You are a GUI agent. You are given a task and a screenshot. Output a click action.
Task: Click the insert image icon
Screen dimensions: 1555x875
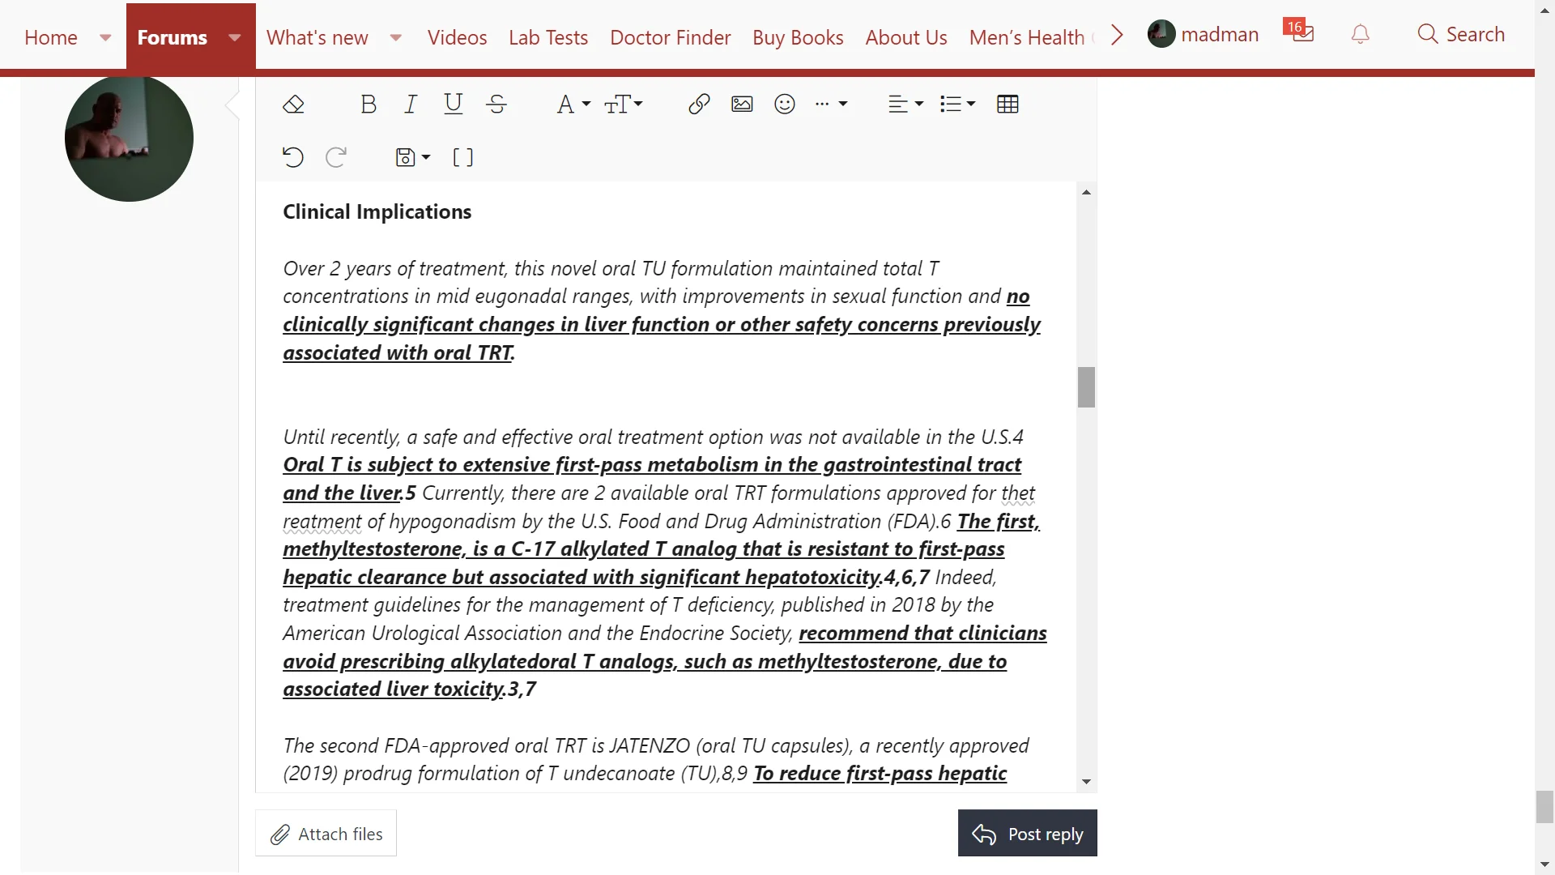[742, 105]
